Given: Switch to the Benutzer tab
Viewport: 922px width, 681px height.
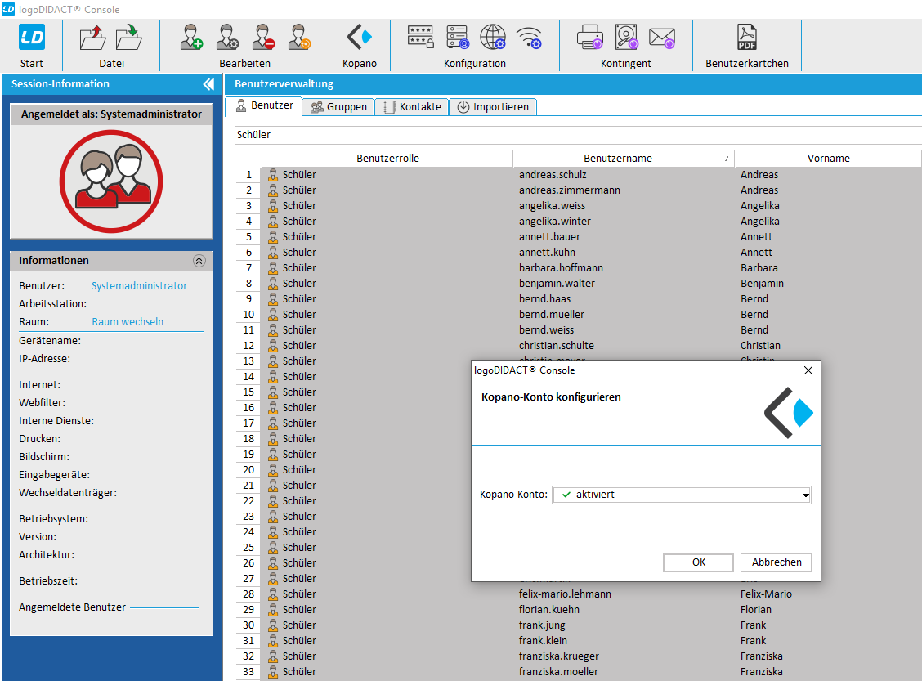Looking at the screenshot, I should 265,105.
